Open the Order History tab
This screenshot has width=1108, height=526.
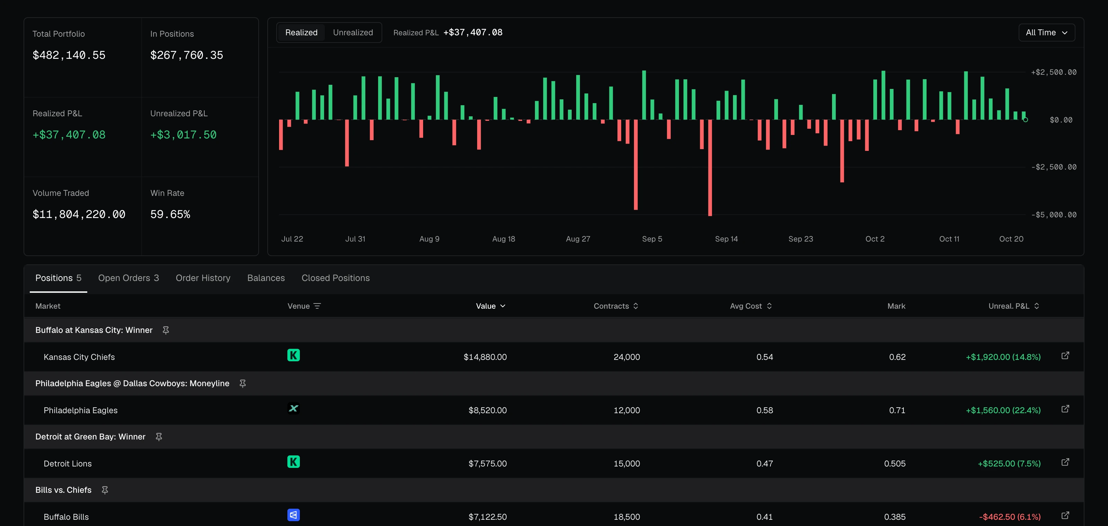coord(203,278)
